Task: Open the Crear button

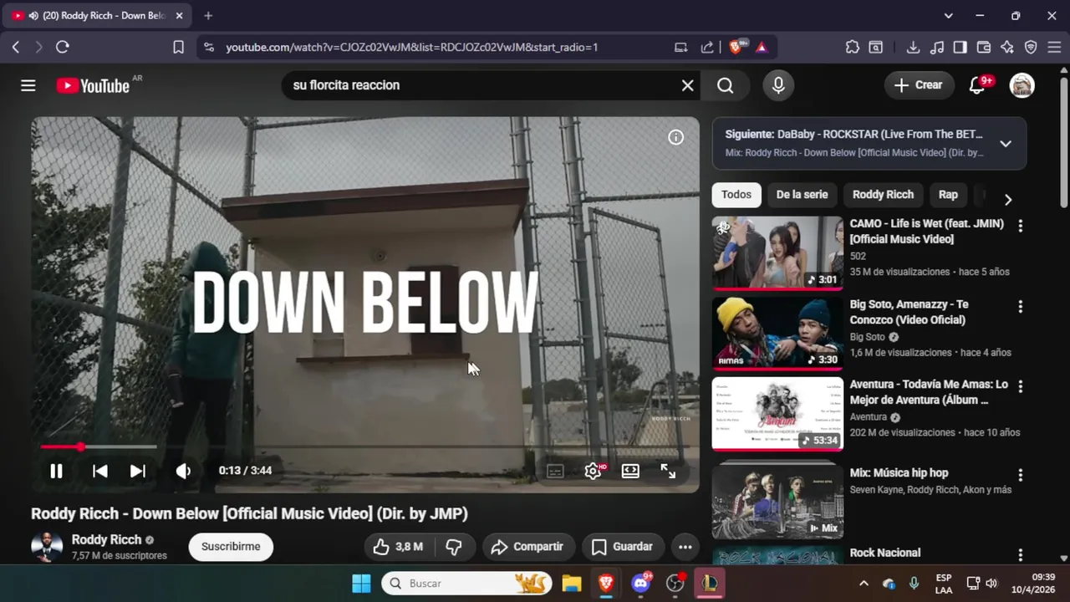Action: pyautogui.click(x=918, y=85)
